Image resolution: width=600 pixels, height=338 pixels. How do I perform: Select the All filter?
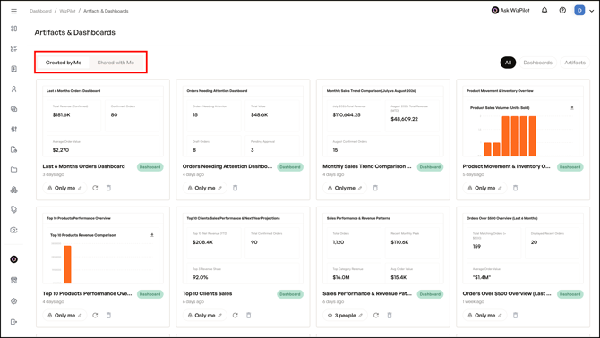[508, 63]
